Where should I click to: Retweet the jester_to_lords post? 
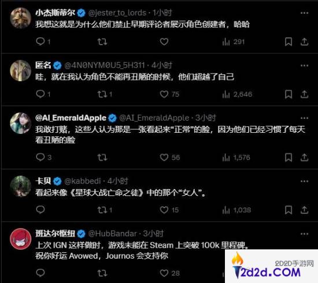tap(102, 42)
